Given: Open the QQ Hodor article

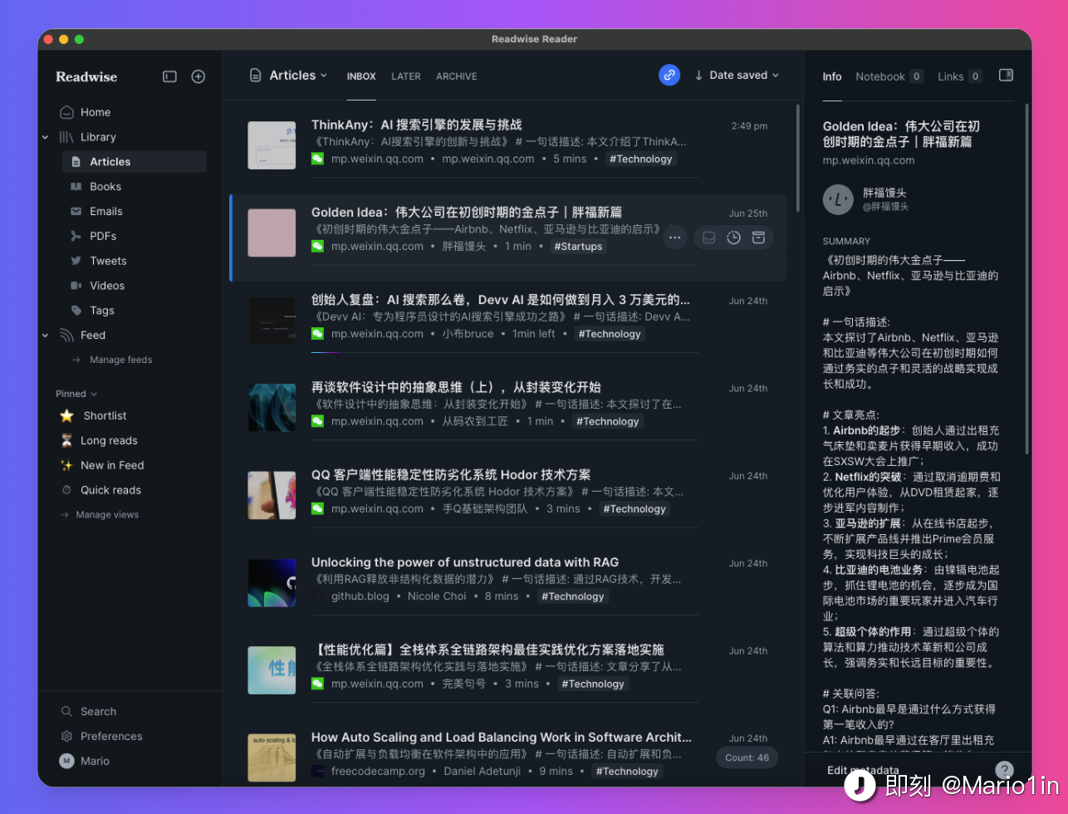Looking at the screenshot, I should click(451, 475).
